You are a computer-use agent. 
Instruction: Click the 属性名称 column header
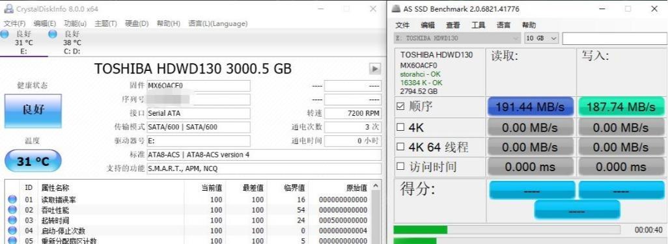55,188
